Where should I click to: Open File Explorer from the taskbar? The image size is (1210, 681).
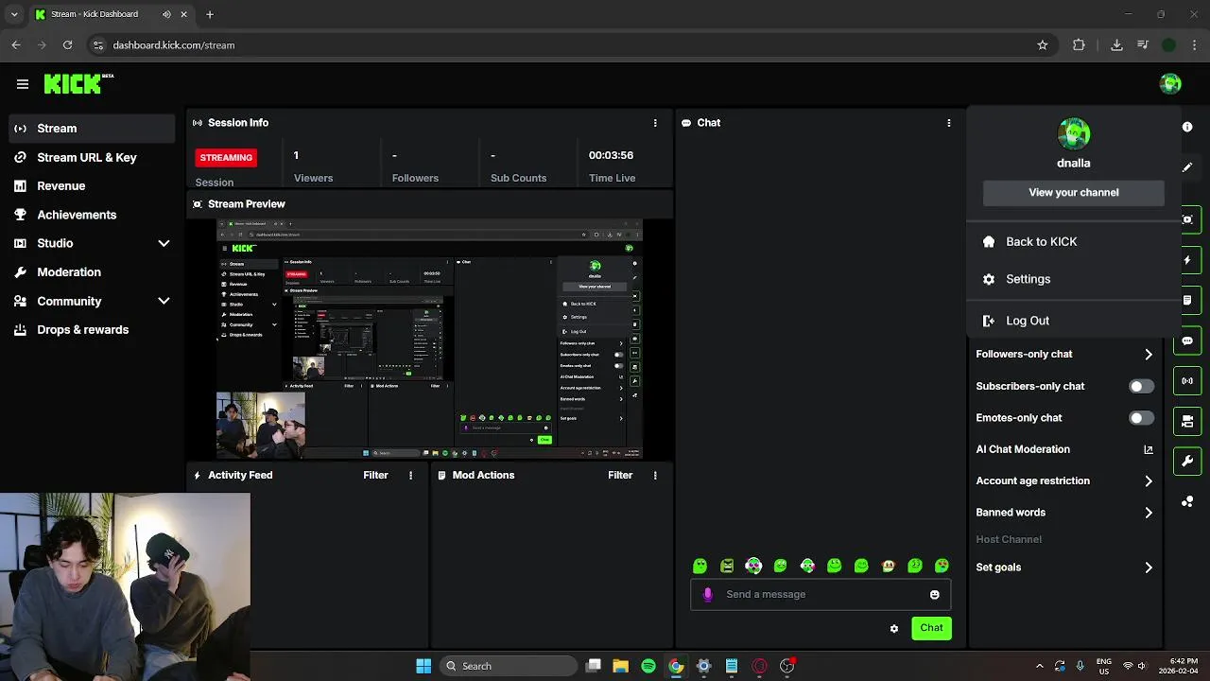(620, 666)
